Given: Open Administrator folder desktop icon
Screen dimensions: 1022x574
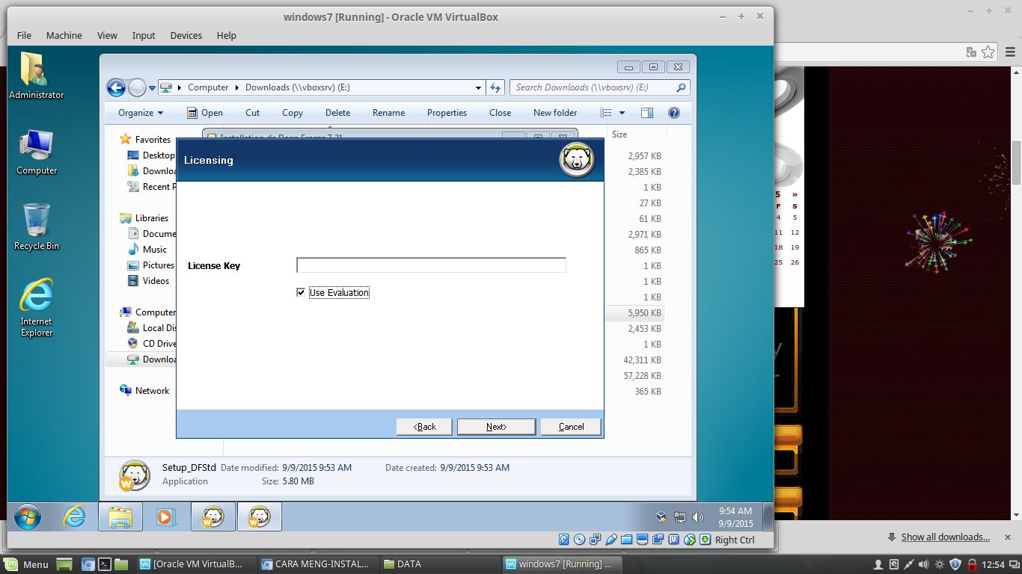Looking at the screenshot, I should (36, 75).
